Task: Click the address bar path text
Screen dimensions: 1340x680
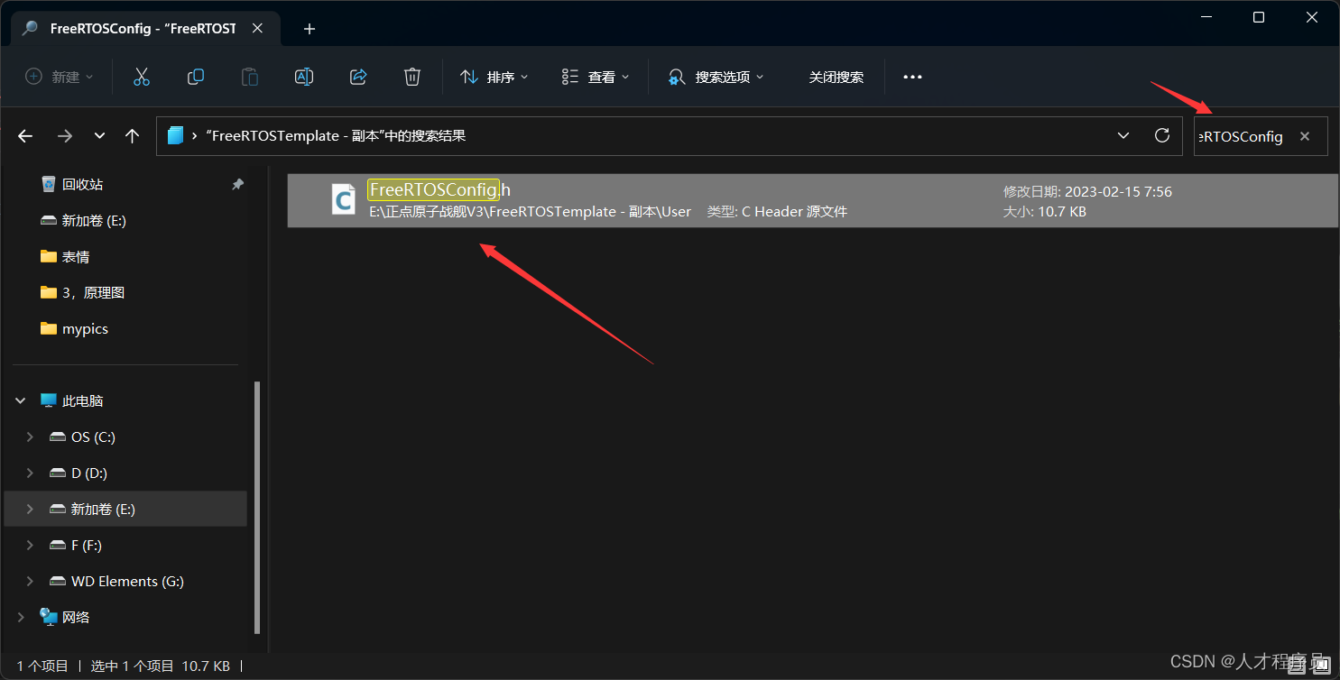Action: (x=336, y=136)
